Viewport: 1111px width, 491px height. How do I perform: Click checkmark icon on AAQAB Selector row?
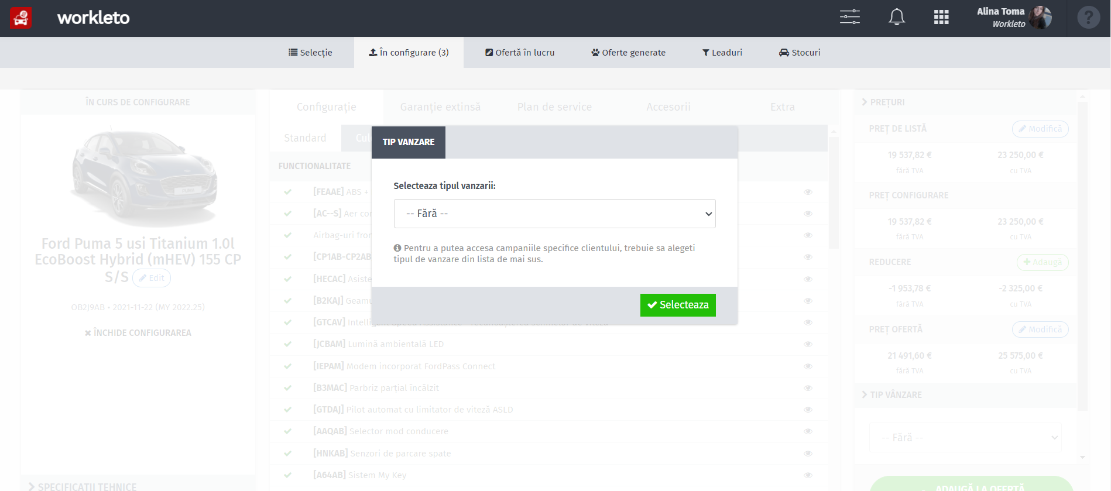tap(287, 431)
